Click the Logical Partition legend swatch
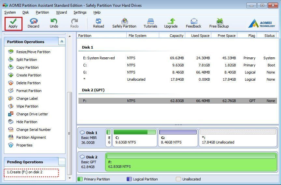Screen dimensions: 281x185 coord(129,179)
